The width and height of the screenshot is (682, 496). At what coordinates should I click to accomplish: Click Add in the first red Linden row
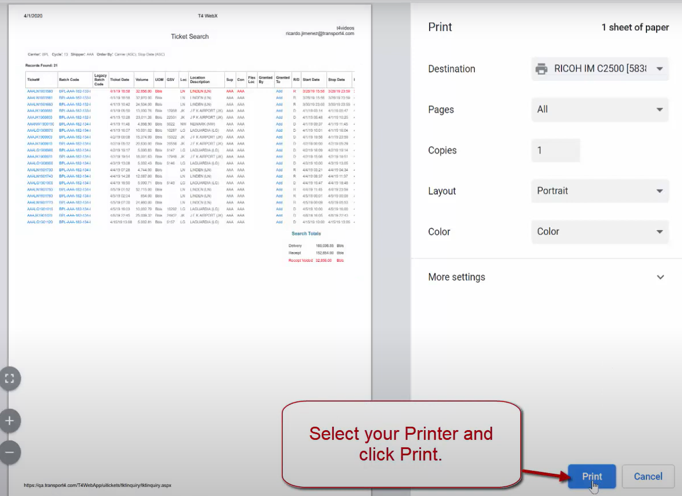tap(279, 91)
